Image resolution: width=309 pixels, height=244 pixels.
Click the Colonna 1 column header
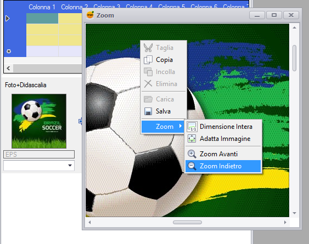42,7
